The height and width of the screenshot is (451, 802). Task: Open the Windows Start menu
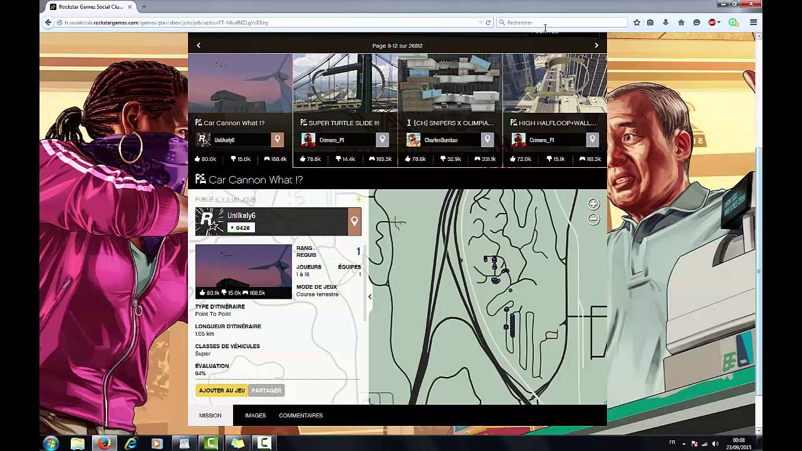point(51,443)
